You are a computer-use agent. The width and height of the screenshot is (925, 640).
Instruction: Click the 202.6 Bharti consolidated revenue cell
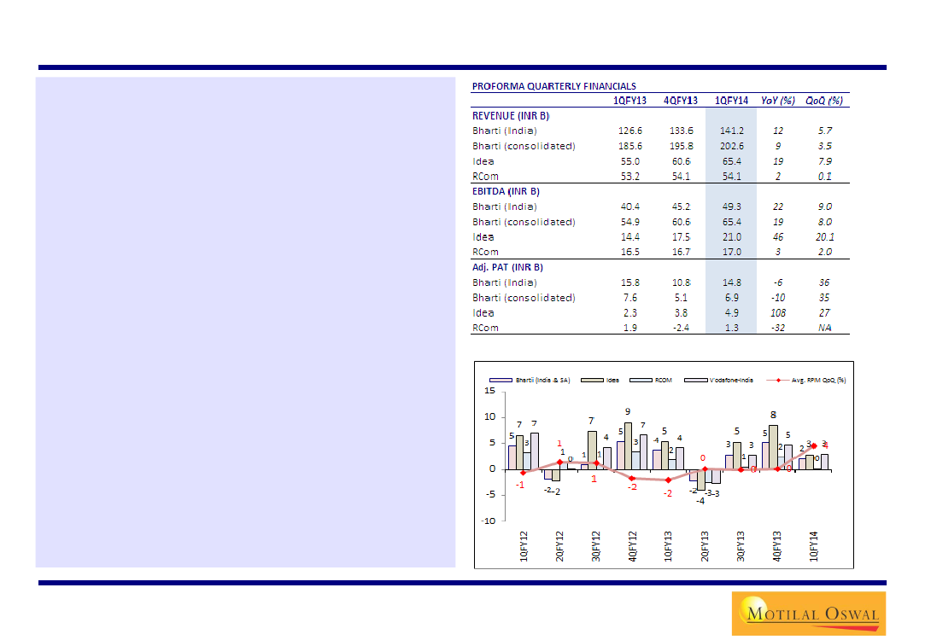[731, 146]
